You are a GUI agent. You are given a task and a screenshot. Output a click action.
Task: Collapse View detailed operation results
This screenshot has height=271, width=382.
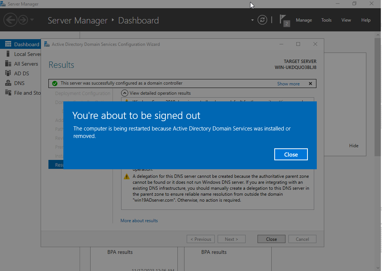124,93
